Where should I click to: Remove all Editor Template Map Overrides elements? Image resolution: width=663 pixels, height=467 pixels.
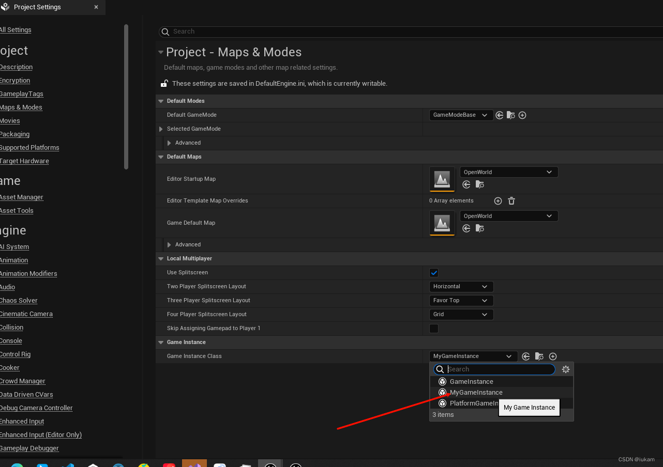[x=511, y=201]
